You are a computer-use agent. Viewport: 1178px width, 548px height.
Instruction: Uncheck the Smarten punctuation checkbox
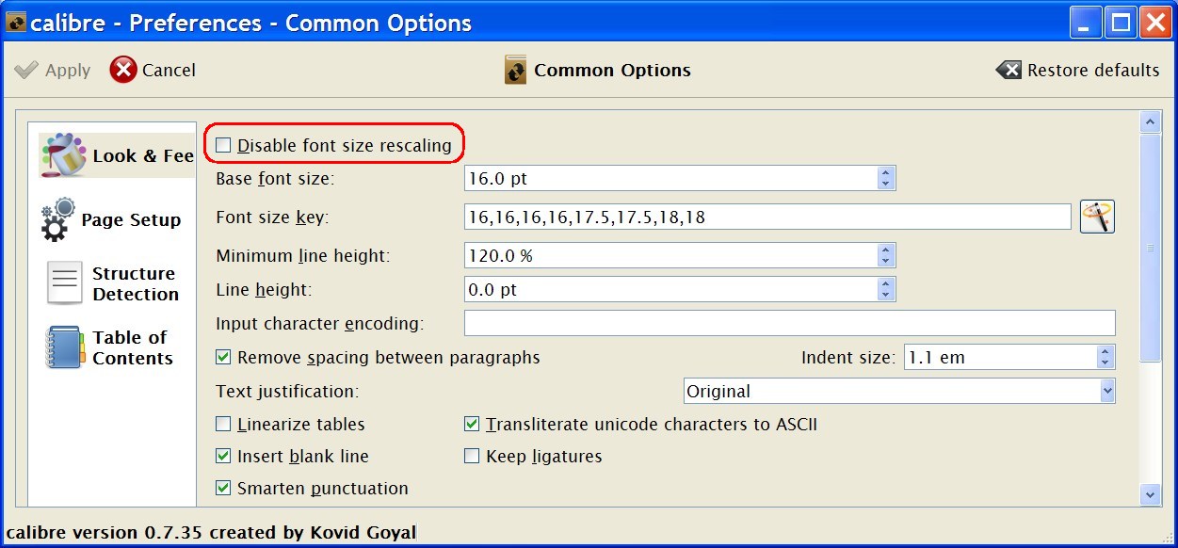tap(223, 488)
